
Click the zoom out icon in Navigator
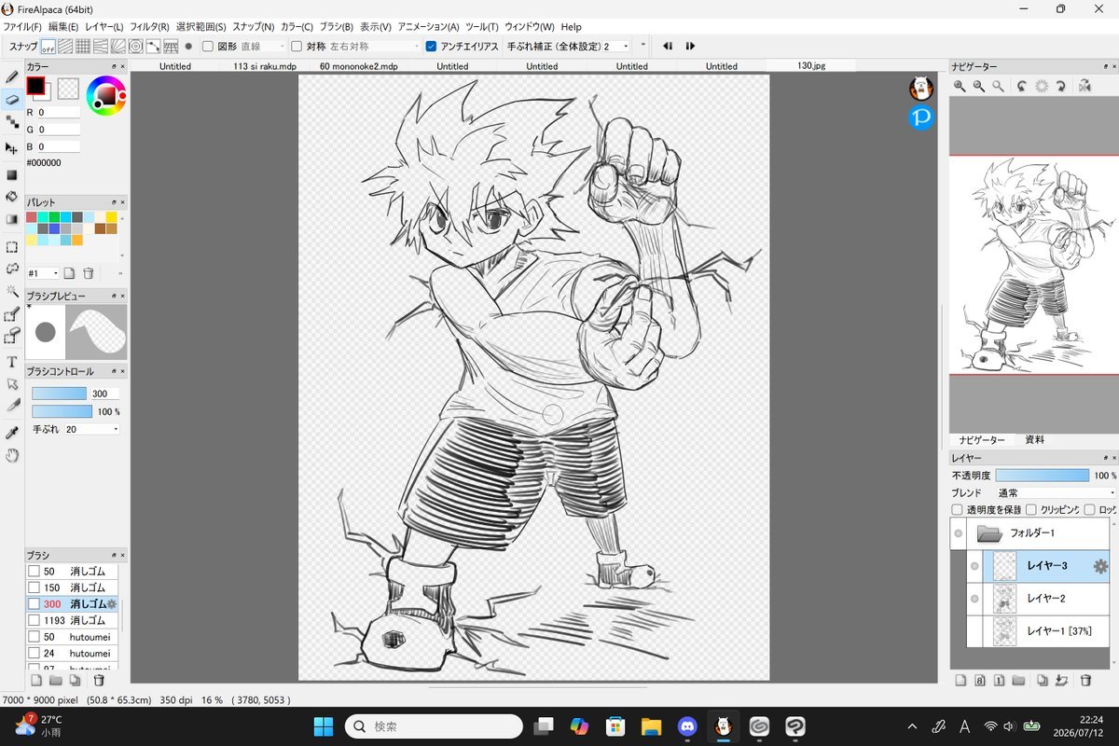(x=979, y=86)
